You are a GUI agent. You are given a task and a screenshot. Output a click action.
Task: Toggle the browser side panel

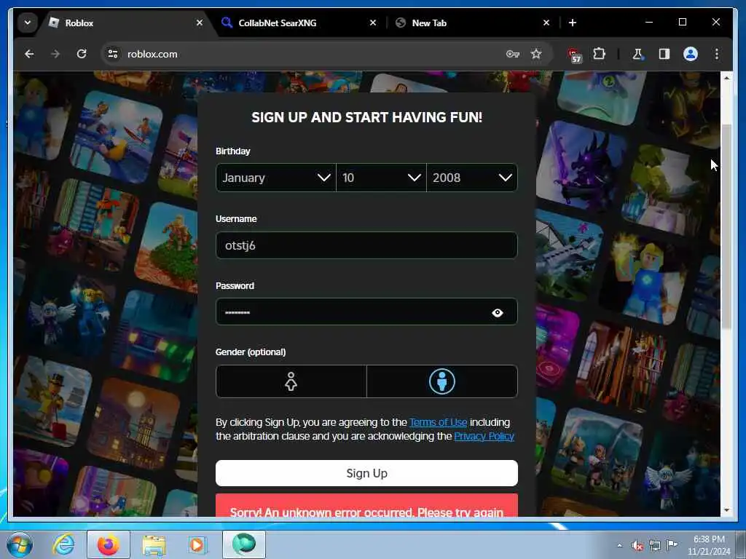point(664,54)
